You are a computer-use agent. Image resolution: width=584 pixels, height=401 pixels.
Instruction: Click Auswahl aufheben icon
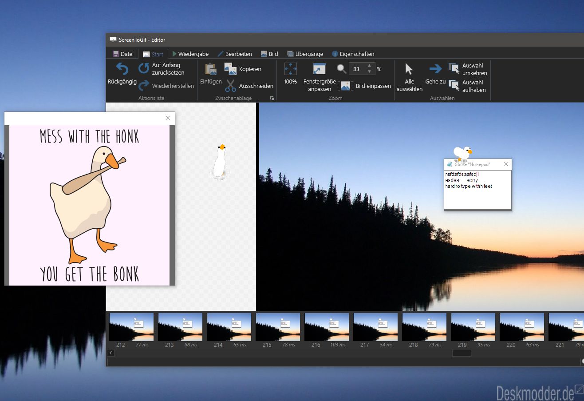454,85
